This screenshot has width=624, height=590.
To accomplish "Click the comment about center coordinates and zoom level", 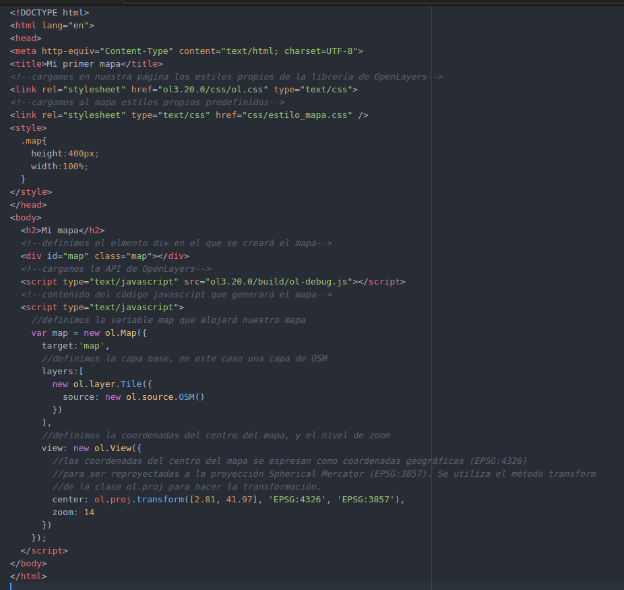I will [216, 435].
